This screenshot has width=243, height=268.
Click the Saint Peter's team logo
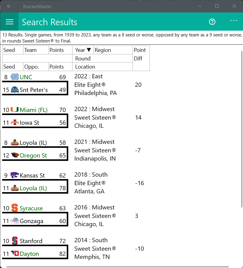[15, 90]
